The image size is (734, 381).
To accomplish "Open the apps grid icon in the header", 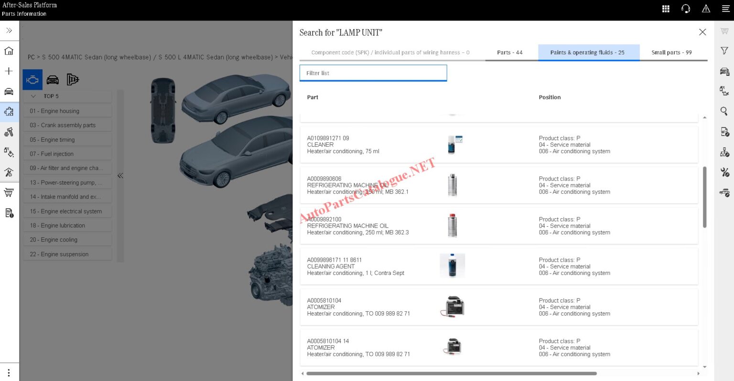I will tap(666, 9).
